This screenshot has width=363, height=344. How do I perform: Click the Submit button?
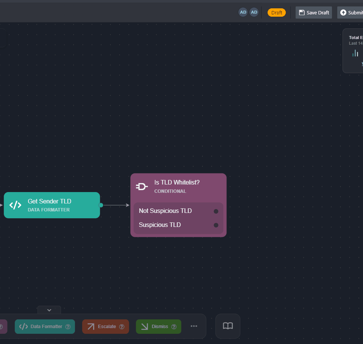click(x=351, y=13)
